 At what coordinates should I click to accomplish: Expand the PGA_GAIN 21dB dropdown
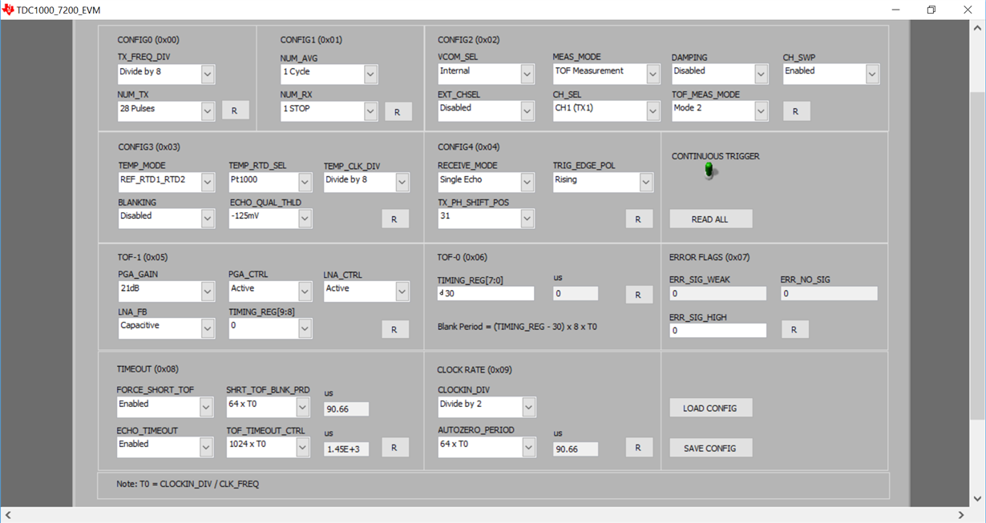point(167,291)
